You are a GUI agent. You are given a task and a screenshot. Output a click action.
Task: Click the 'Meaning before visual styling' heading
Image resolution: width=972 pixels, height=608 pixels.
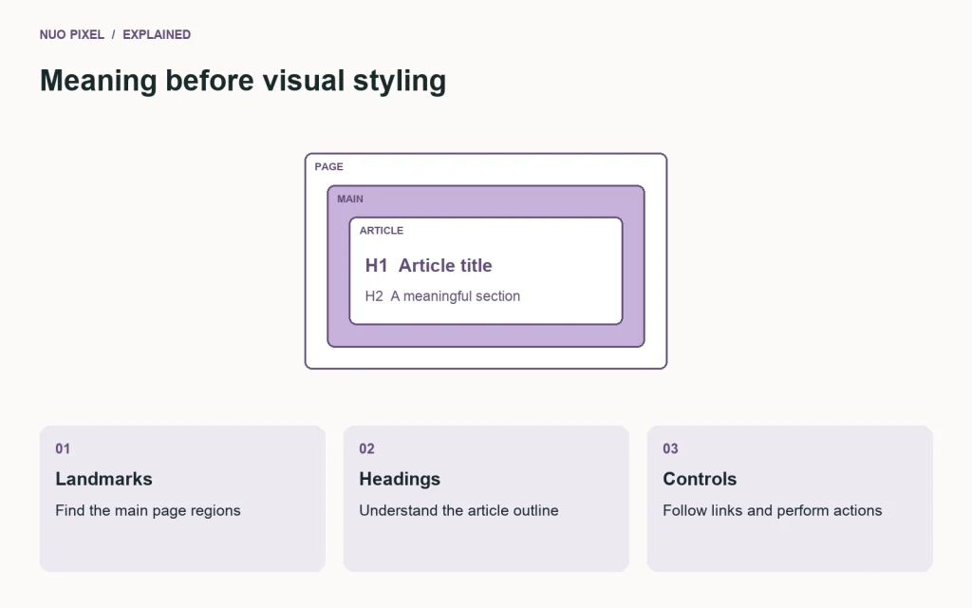click(243, 82)
